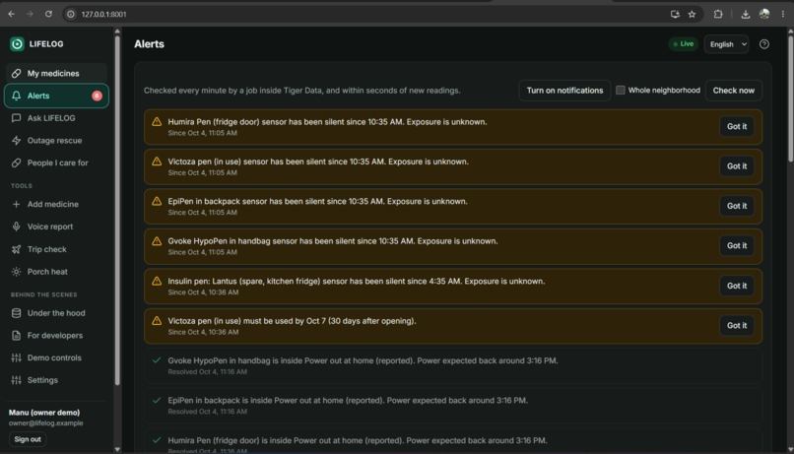The height and width of the screenshot is (454, 794).
Task: Click the red alert count badge
Action: pyautogui.click(x=97, y=96)
